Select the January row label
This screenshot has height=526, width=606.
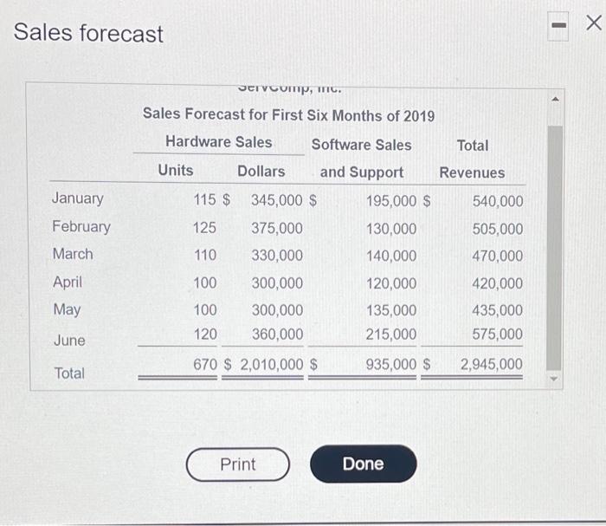click(78, 198)
